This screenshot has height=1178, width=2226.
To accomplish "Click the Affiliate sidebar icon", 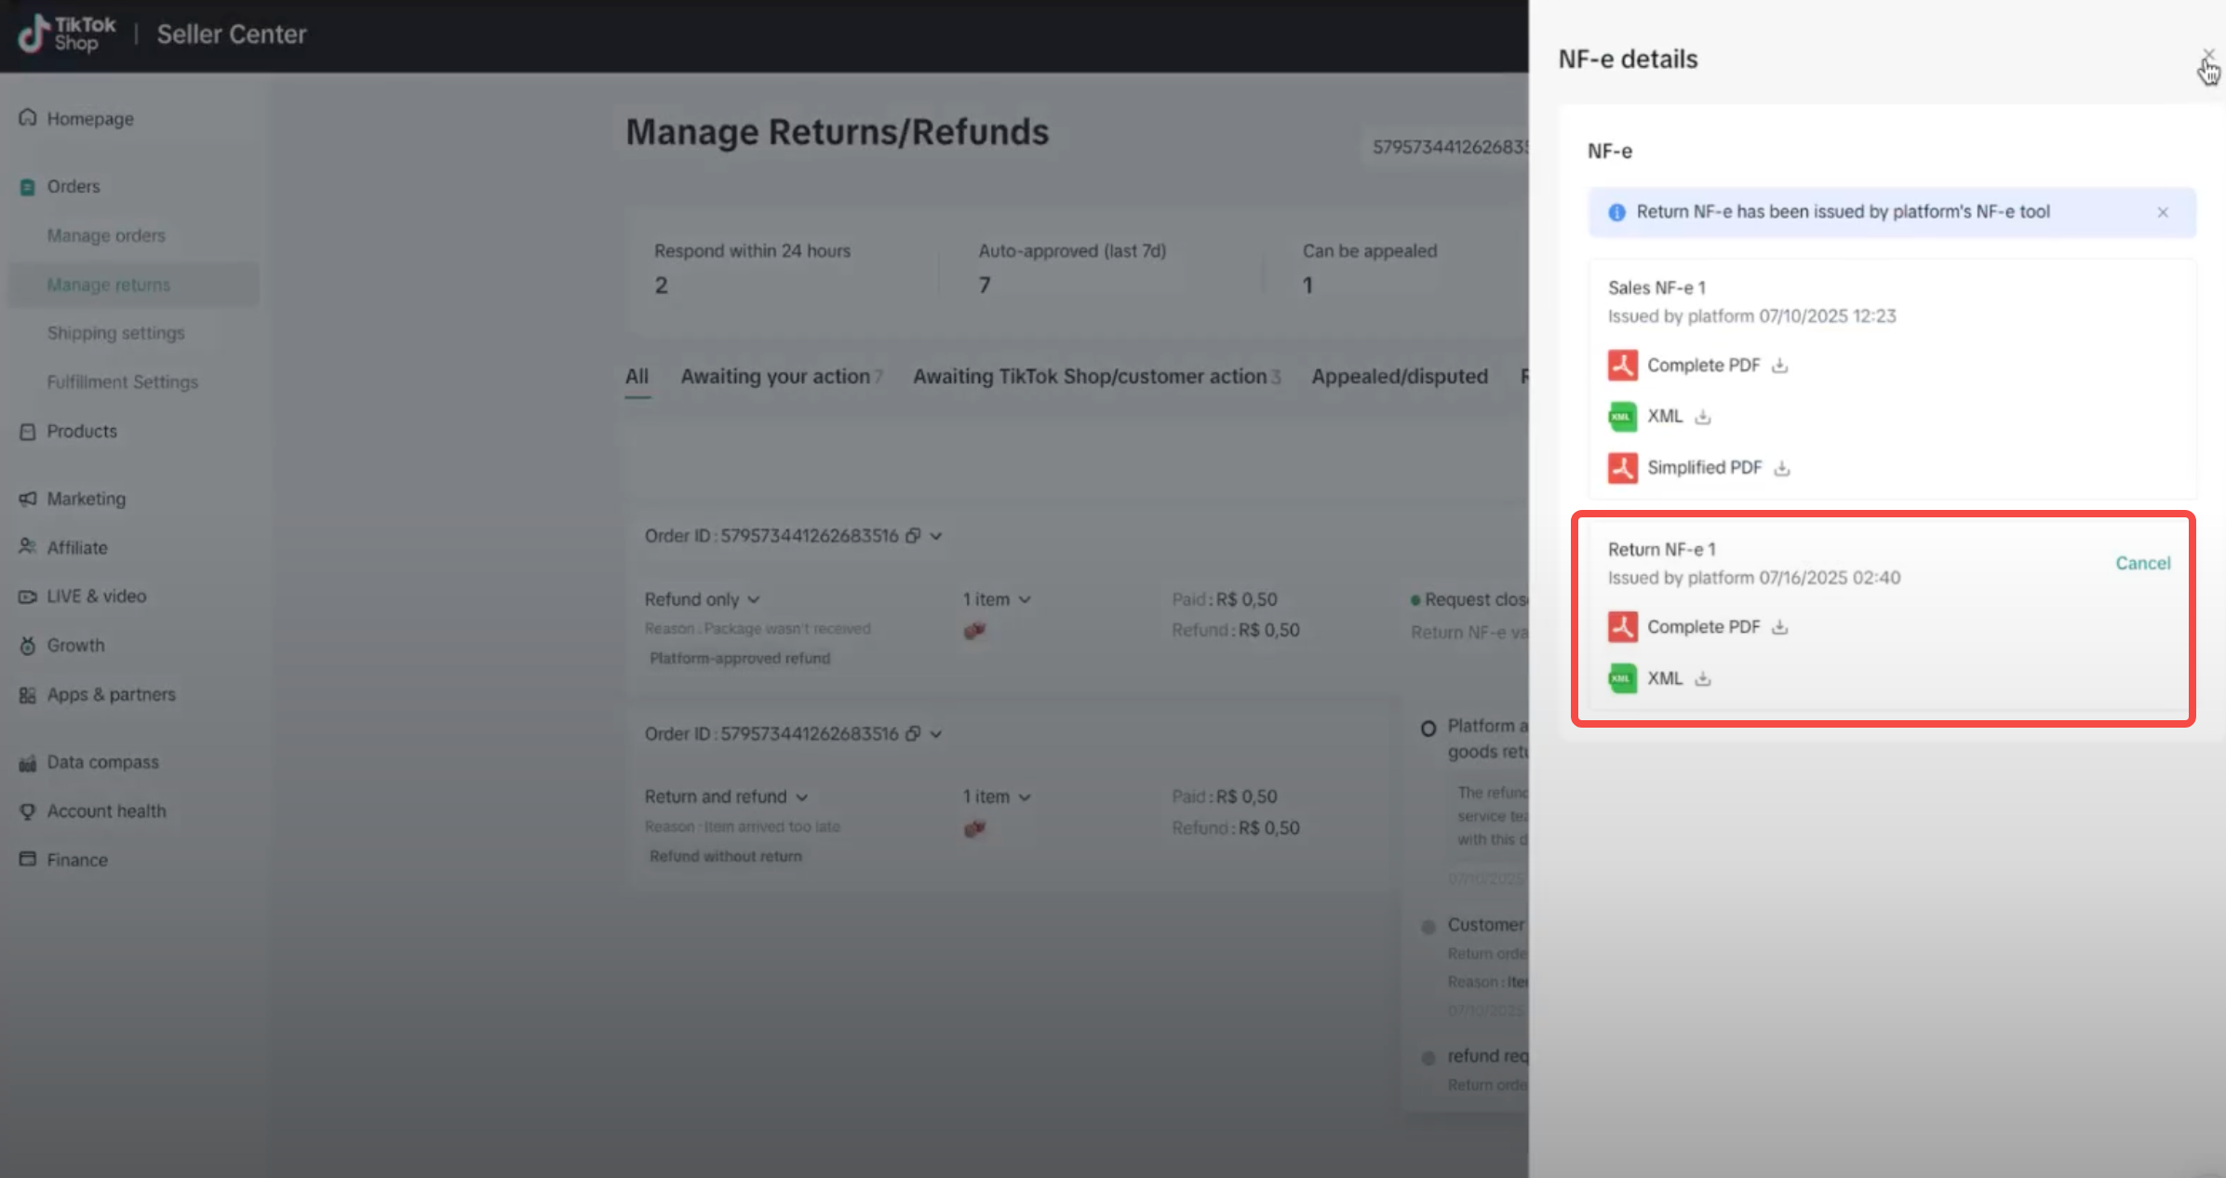I will point(27,547).
